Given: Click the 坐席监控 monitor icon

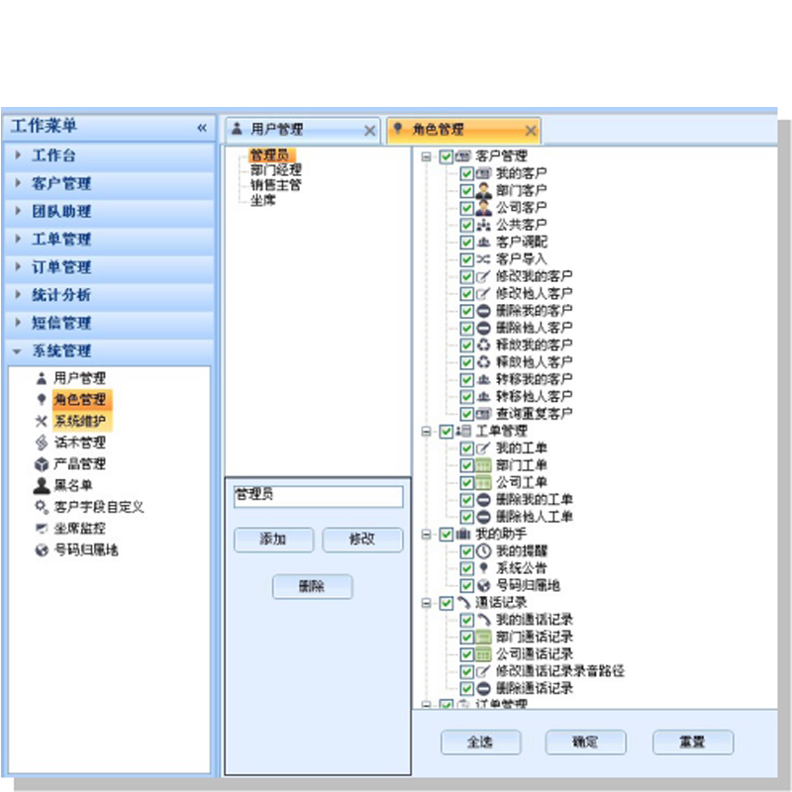Looking at the screenshot, I should pos(42,529).
